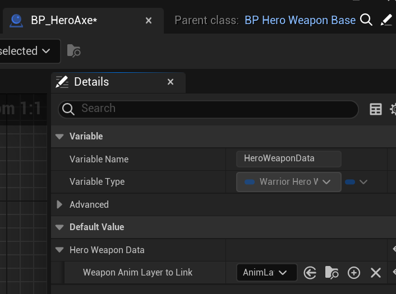
Task: Collapse the Hero Weapon Data property
Action: pos(59,250)
